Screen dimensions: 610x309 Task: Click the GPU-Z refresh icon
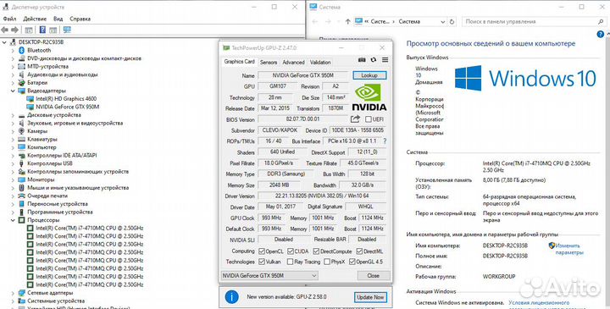coord(374,60)
